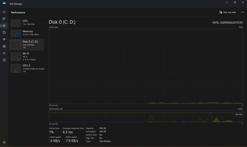Open Startup apps page icon
This screenshot has width=247, height=147.
click(x=4, y=39)
